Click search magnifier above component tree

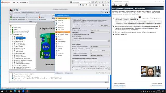36,24
